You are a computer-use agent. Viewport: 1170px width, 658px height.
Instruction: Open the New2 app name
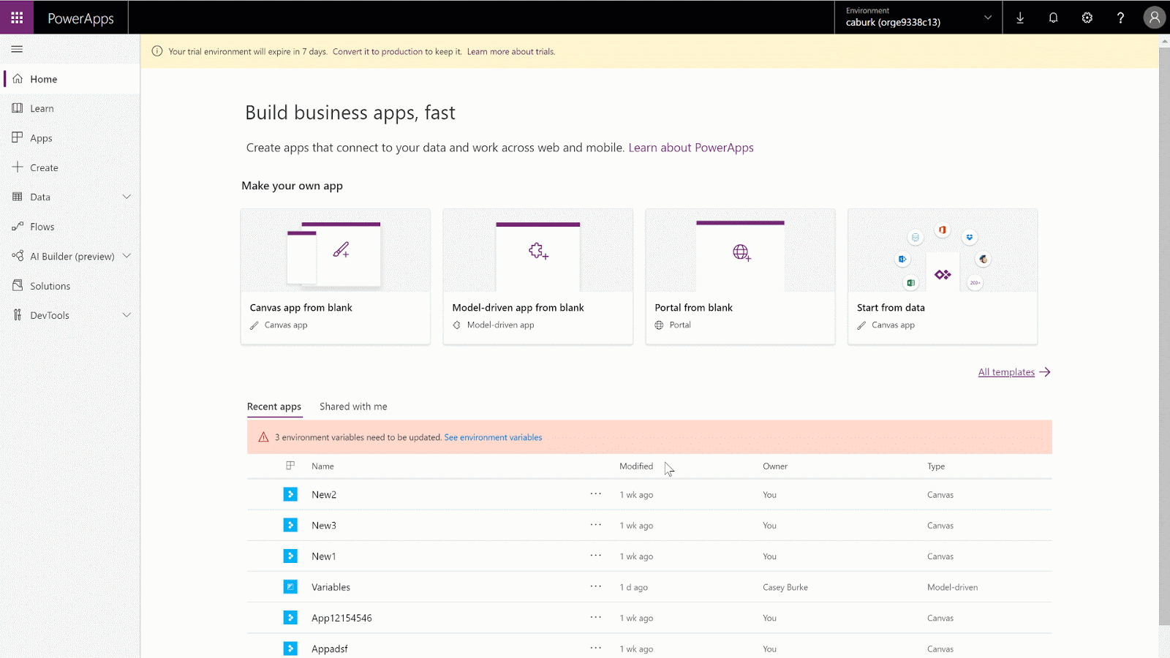coord(324,494)
